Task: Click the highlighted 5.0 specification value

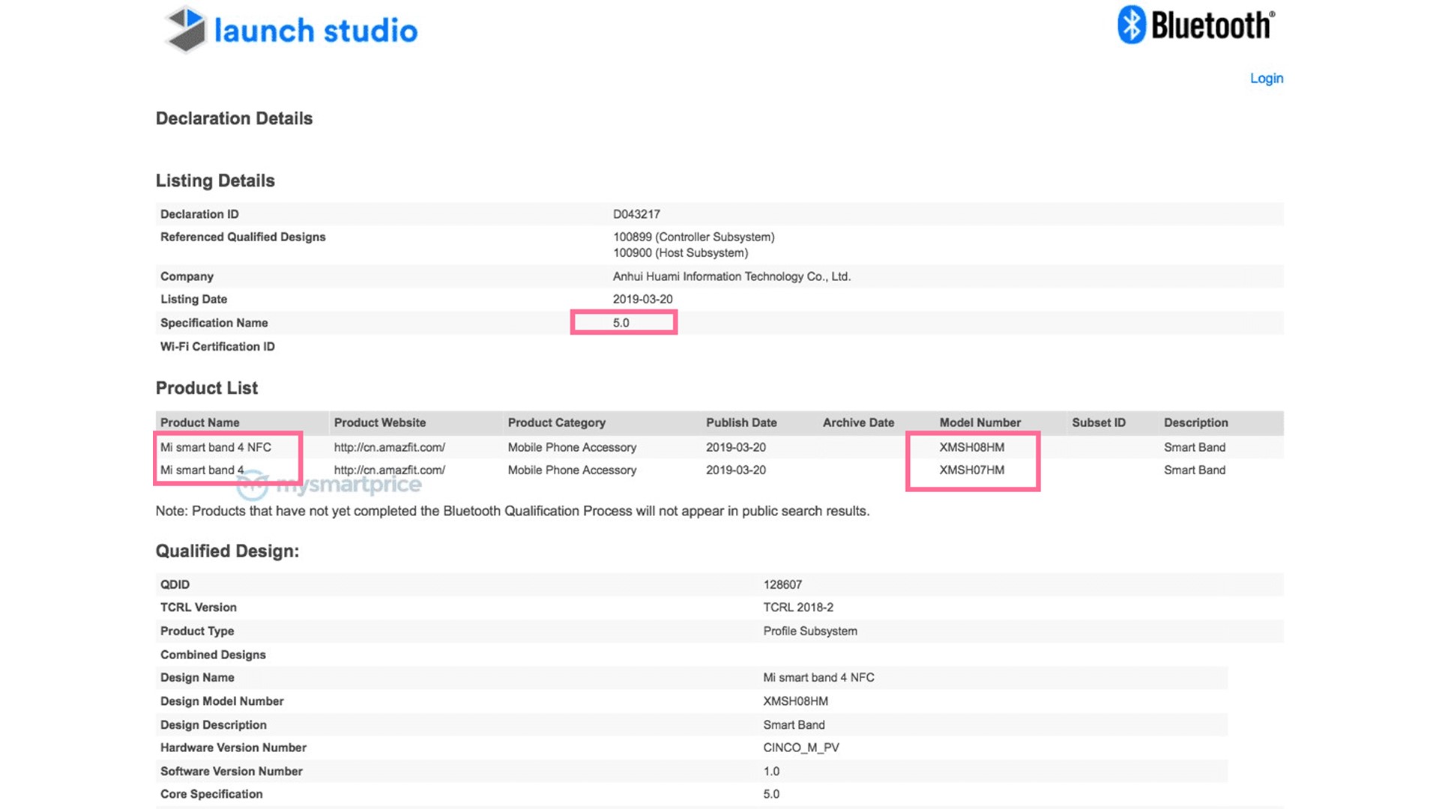Action: [621, 323]
